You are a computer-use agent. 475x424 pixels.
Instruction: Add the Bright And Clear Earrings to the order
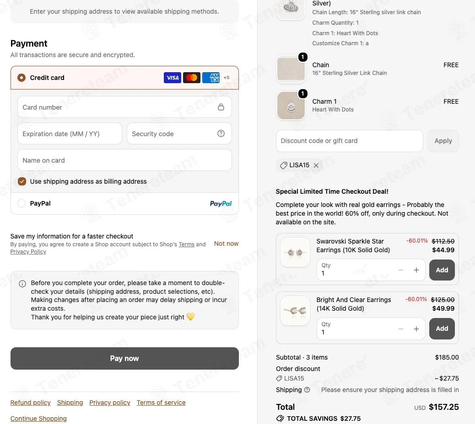click(442, 329)
